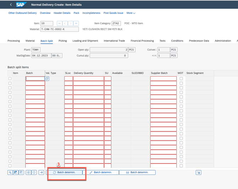The height and width of the screenshot is (189, 238).
Task: Go to first item navigation button
Action: click(60, 23)
